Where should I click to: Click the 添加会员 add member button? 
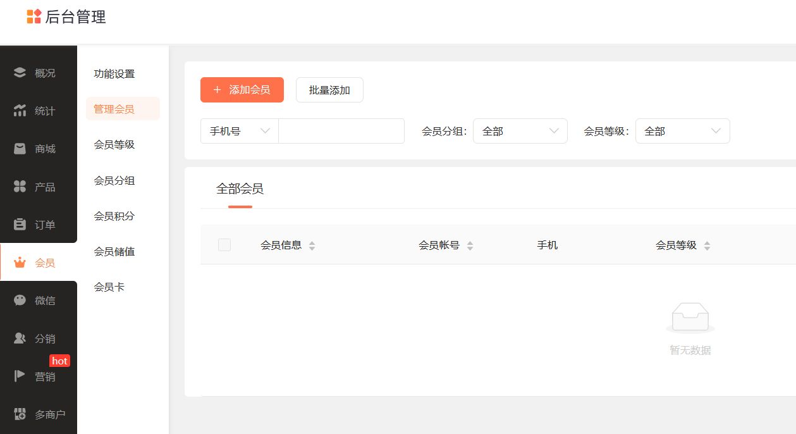(x=242, y=90)
